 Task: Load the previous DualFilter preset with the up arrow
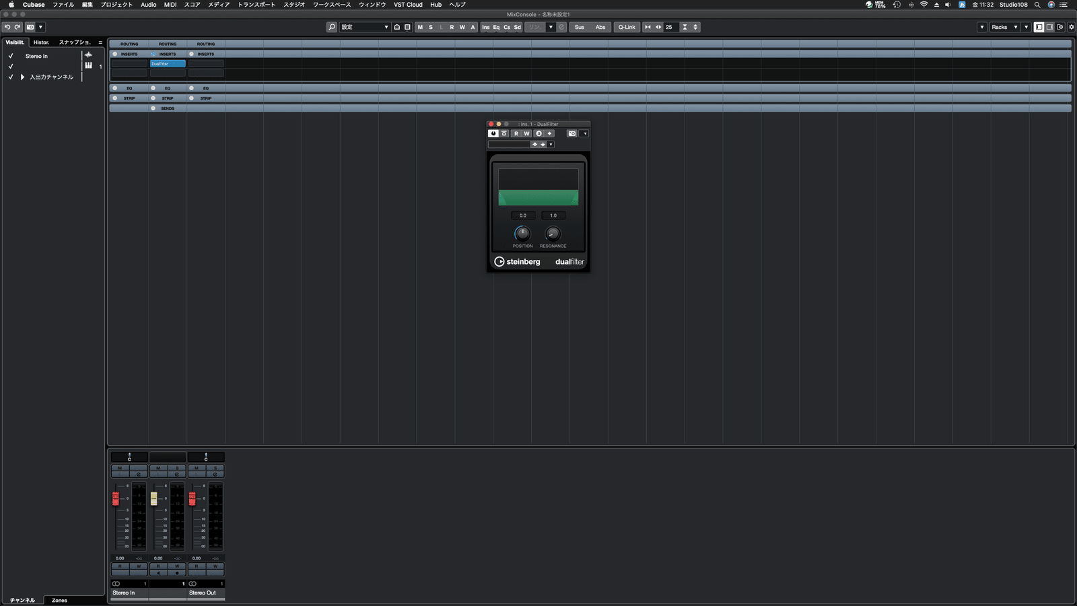point(535,144)
